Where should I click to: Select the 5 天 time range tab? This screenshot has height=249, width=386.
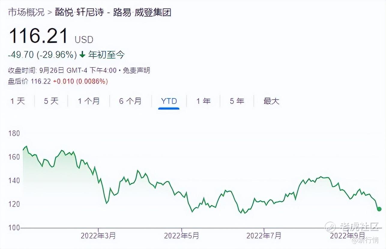coord(51,101)
